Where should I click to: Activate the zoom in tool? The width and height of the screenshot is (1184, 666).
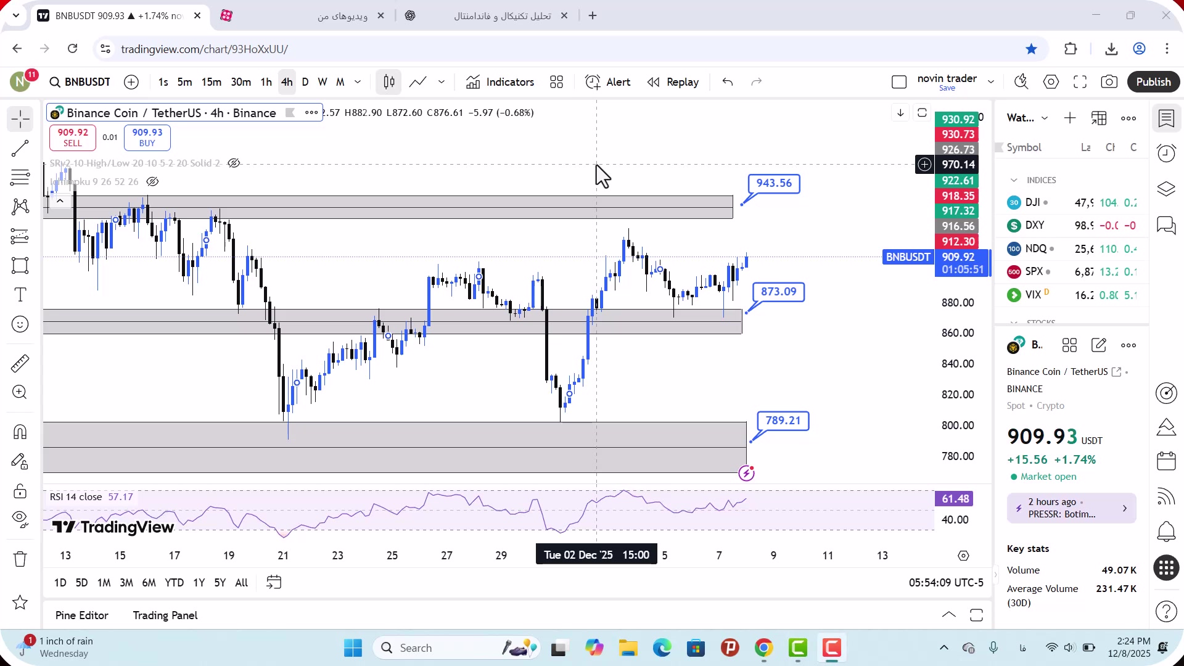click(x=20, y=392)
